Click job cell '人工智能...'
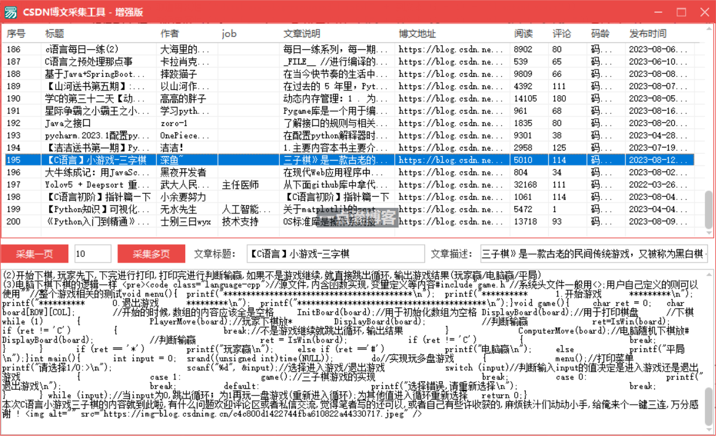Viewport: 716px width, 436px height. [x=246, y=210]
